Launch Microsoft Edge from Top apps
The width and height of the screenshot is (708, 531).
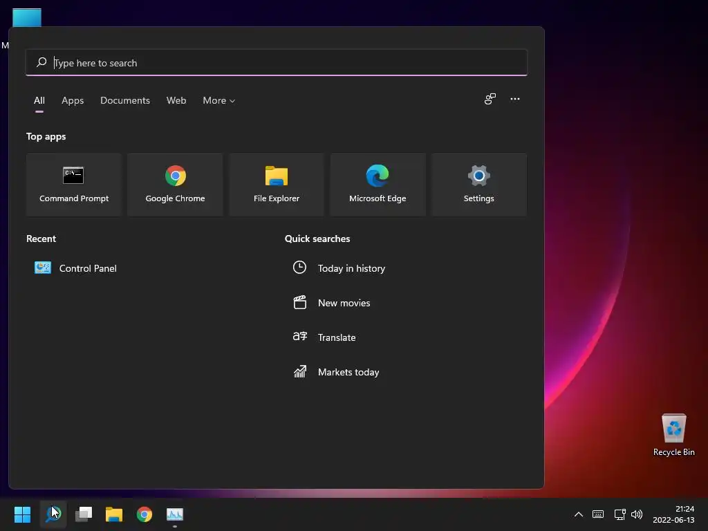pos(378,185)
